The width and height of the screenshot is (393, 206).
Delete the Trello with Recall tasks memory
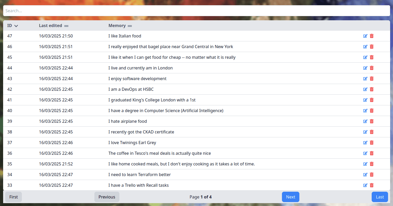pyautogui.click(x=372, y=185)
